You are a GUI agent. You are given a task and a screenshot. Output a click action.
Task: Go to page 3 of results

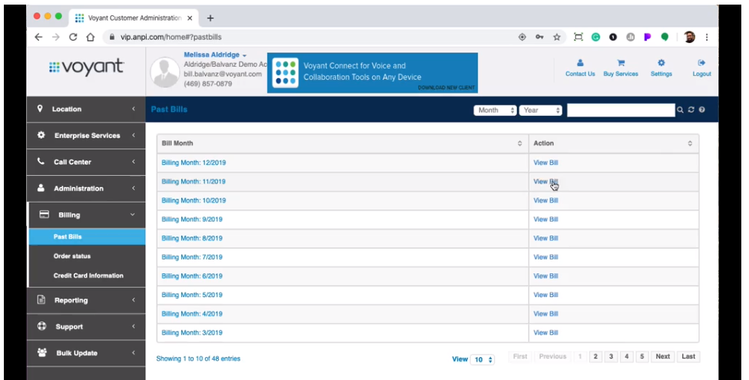click(x=611, y=357)
